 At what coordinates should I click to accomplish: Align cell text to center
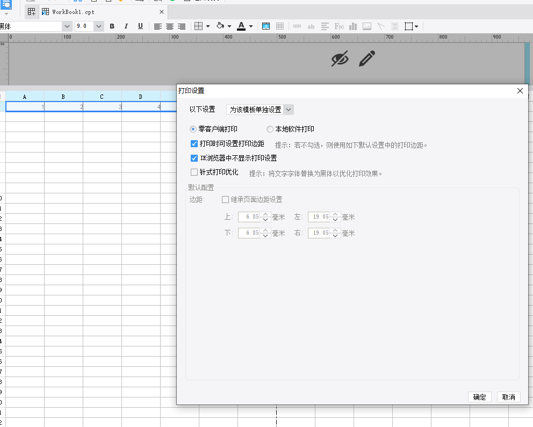point(170,26)
